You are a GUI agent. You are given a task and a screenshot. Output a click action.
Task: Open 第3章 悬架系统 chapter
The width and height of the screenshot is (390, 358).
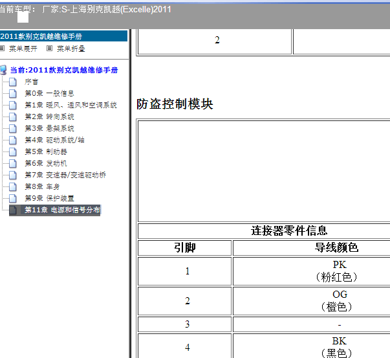49,128
